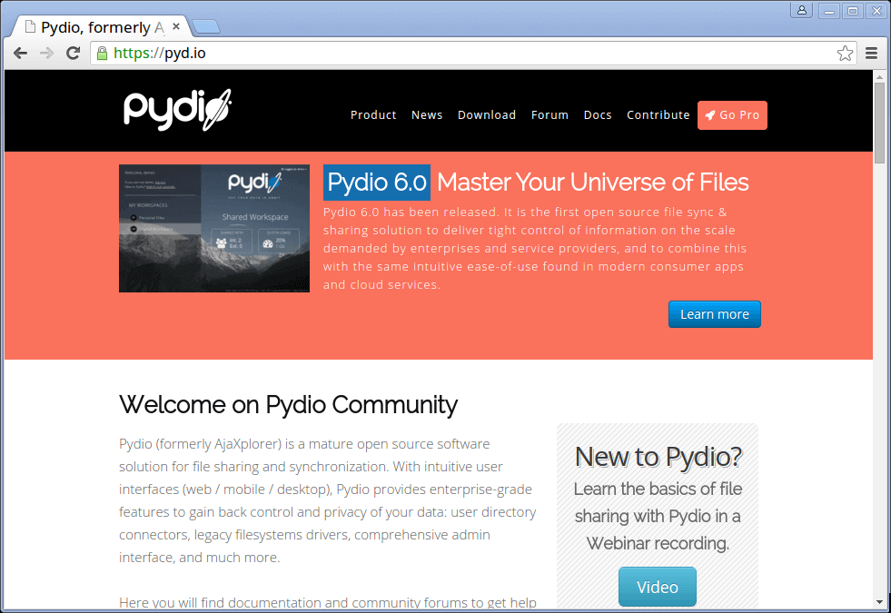891x613 pixels.
Task: Close the Pydio browser tab
Action: (x=176, y=26)
